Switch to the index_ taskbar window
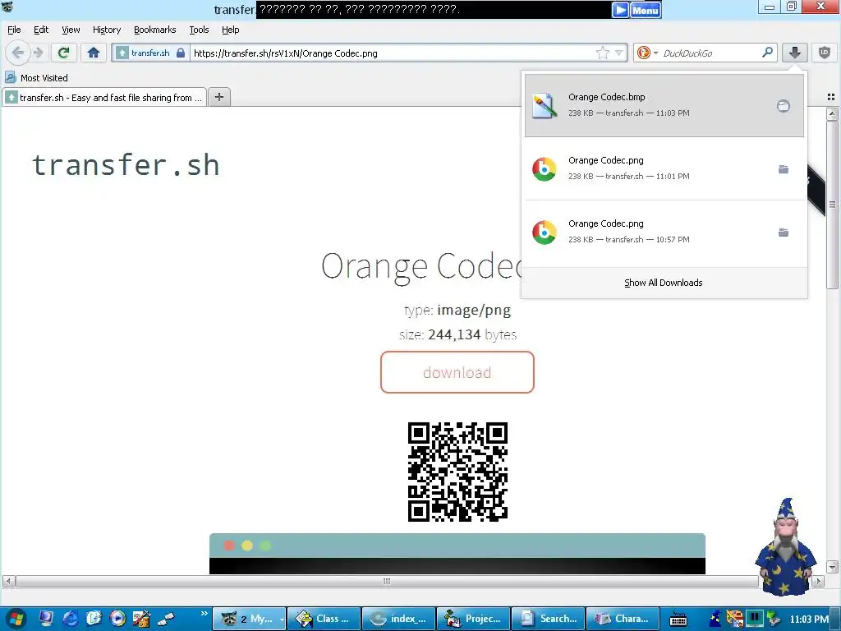841x631 pixels. tap(399, 619)
